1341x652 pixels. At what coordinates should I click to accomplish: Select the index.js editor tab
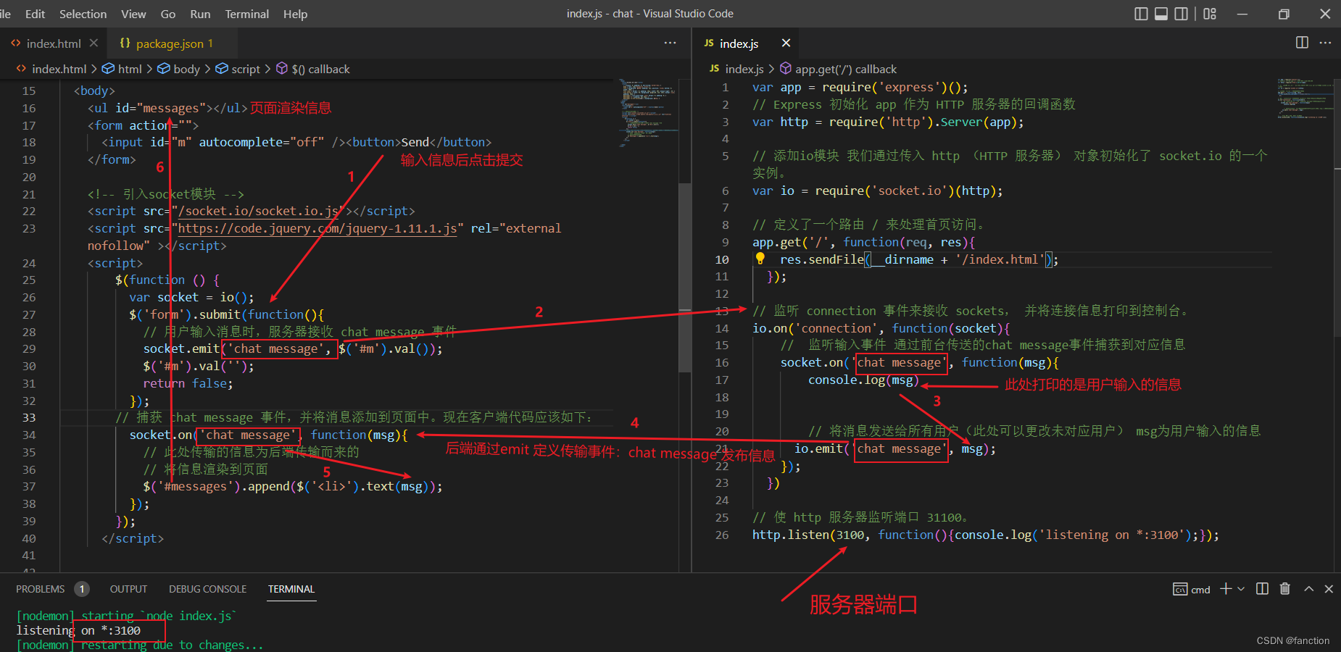747,43
